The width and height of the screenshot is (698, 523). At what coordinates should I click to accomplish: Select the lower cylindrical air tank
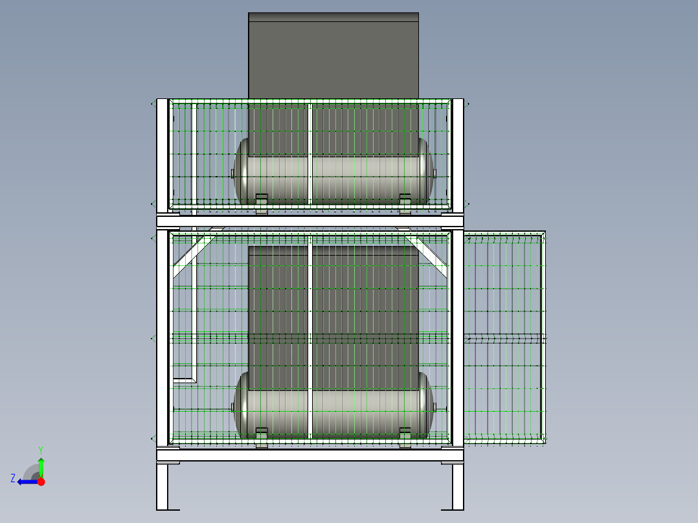click(334, 405)
